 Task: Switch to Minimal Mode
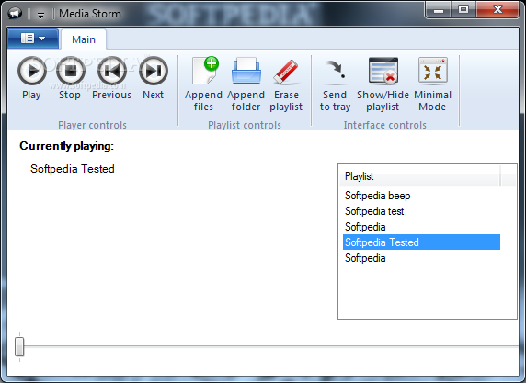click(433, 84)
